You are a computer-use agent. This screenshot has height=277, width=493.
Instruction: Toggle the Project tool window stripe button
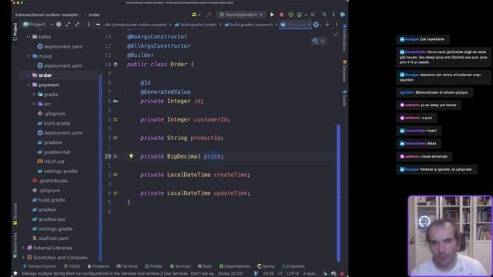[x=15, y=32]
